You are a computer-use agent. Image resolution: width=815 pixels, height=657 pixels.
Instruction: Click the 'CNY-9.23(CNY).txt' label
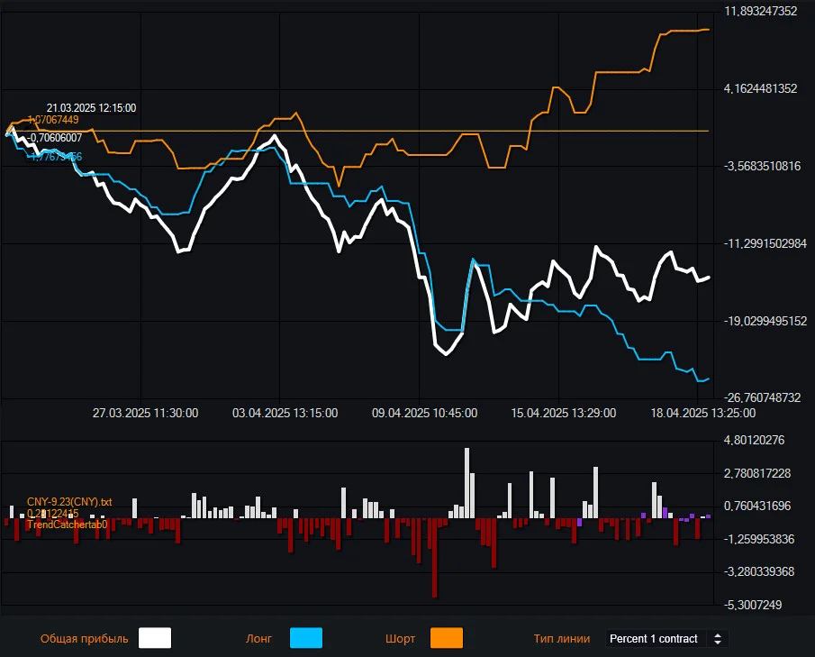tap(69, 502)
